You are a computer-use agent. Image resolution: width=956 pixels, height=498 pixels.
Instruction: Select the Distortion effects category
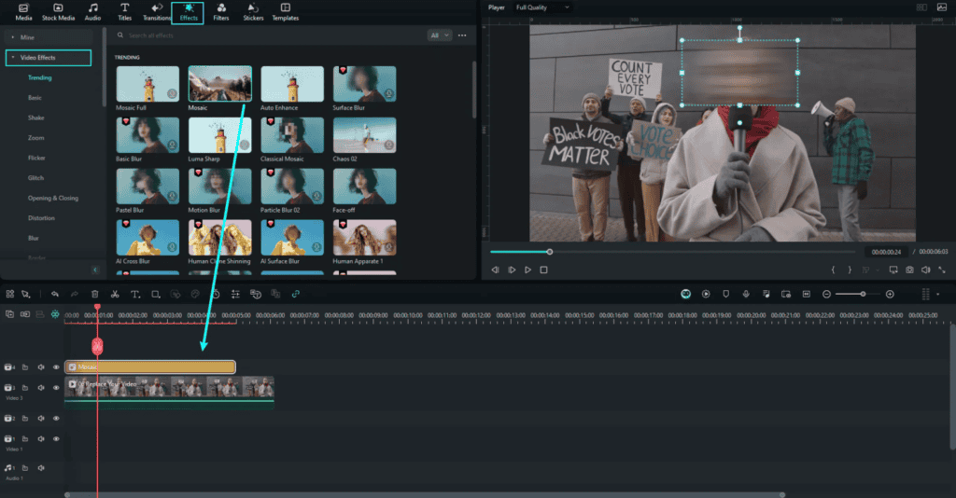coord(41,218)
